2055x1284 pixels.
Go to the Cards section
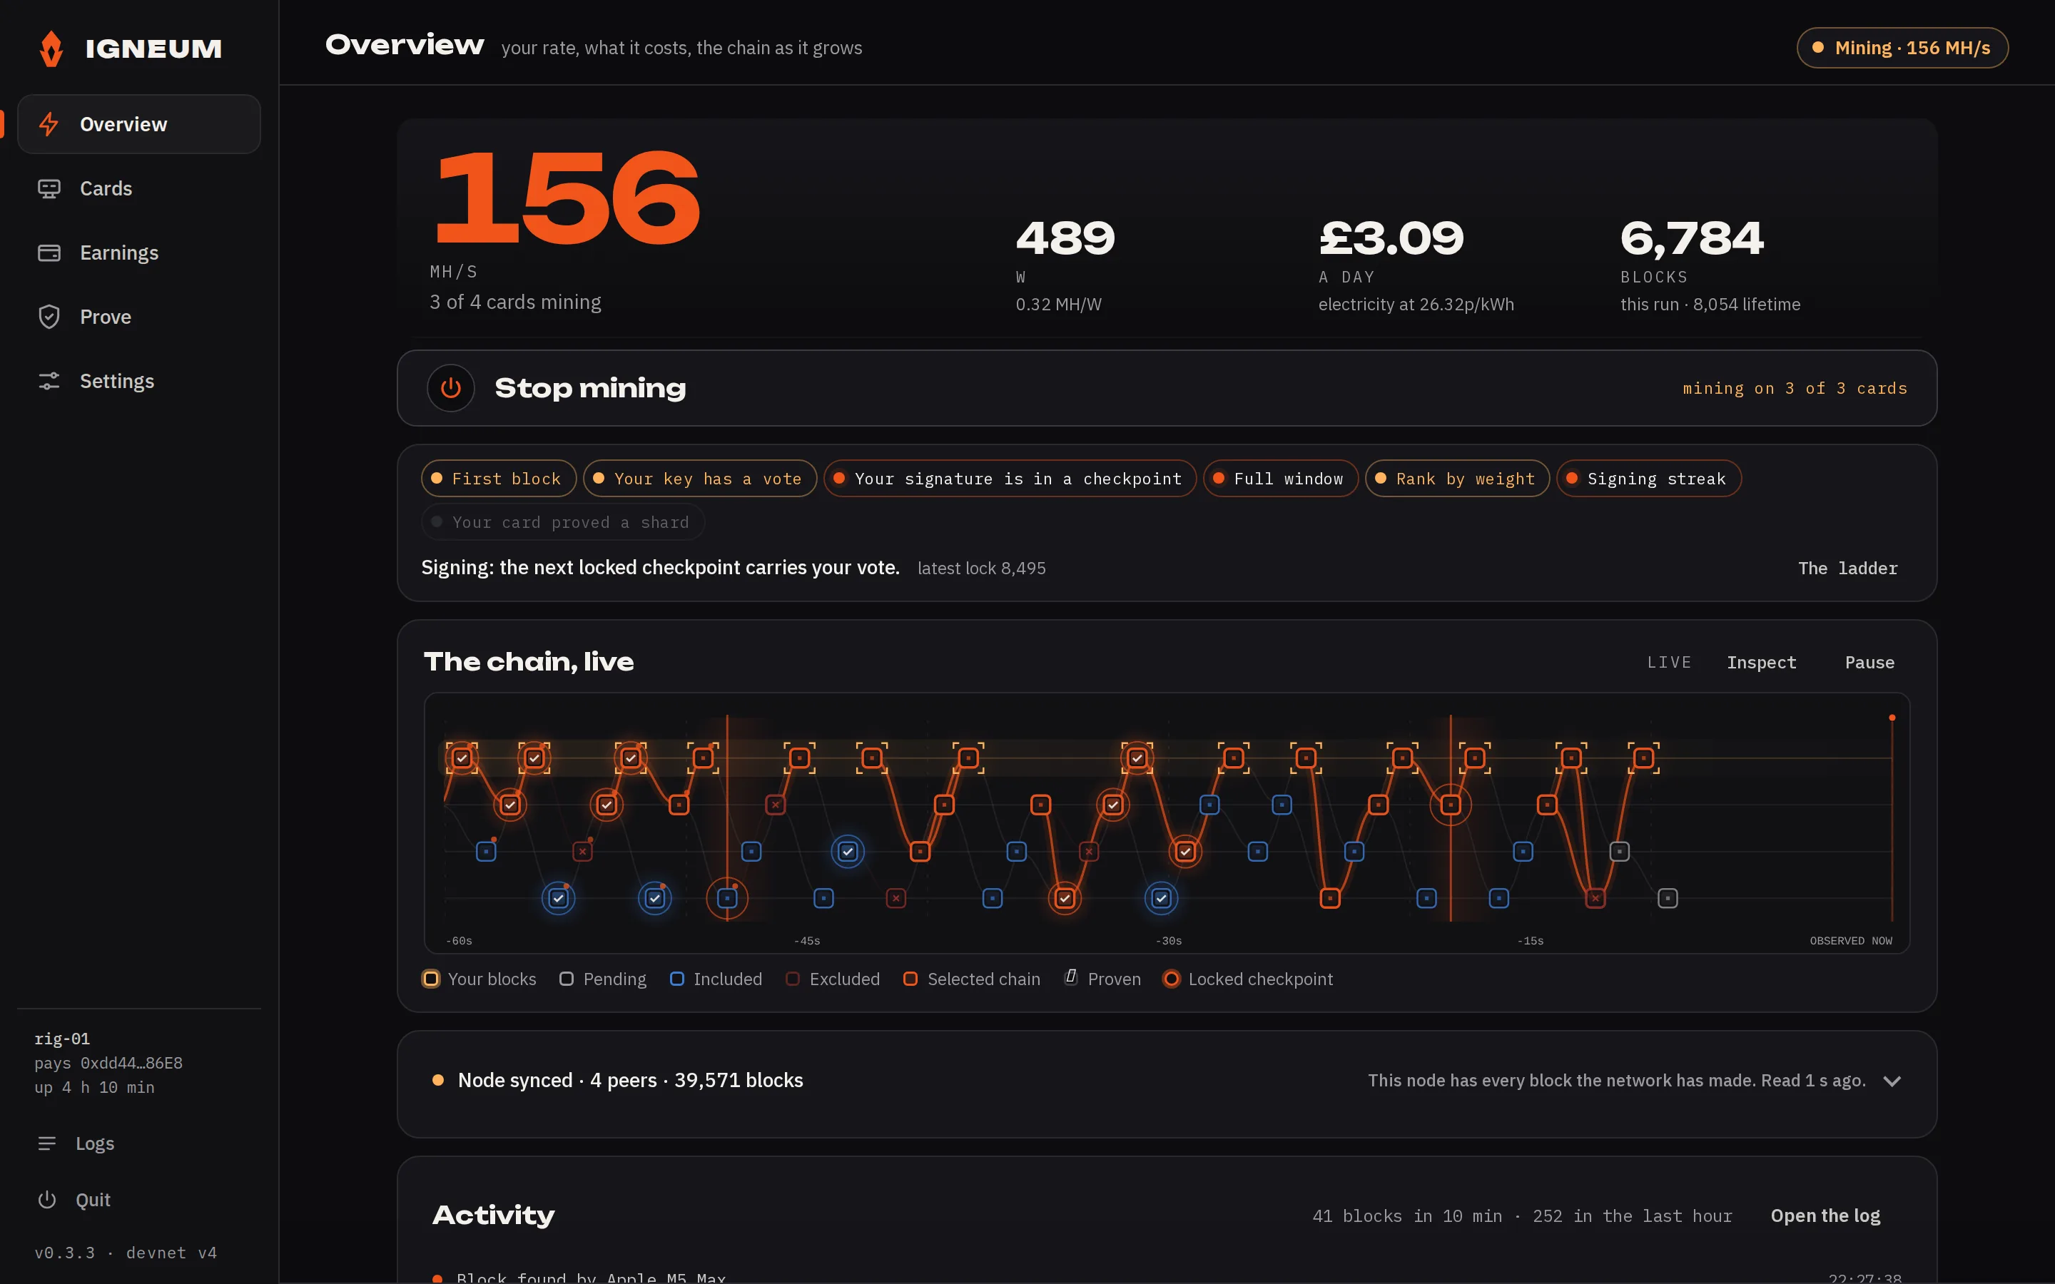(138, 188)
